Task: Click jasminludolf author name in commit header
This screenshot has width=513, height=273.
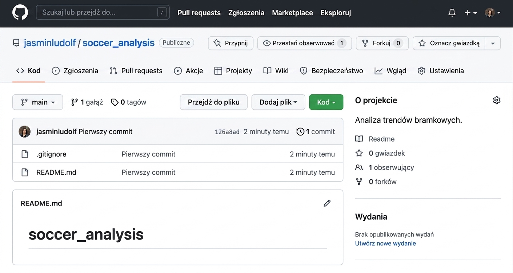Action: [x=57, y=131]
